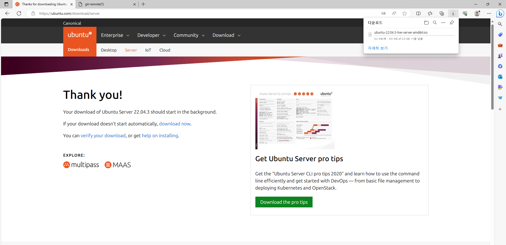Activate the read aloud icon
This screenshot has height=245, width=506.
(394, 13)
